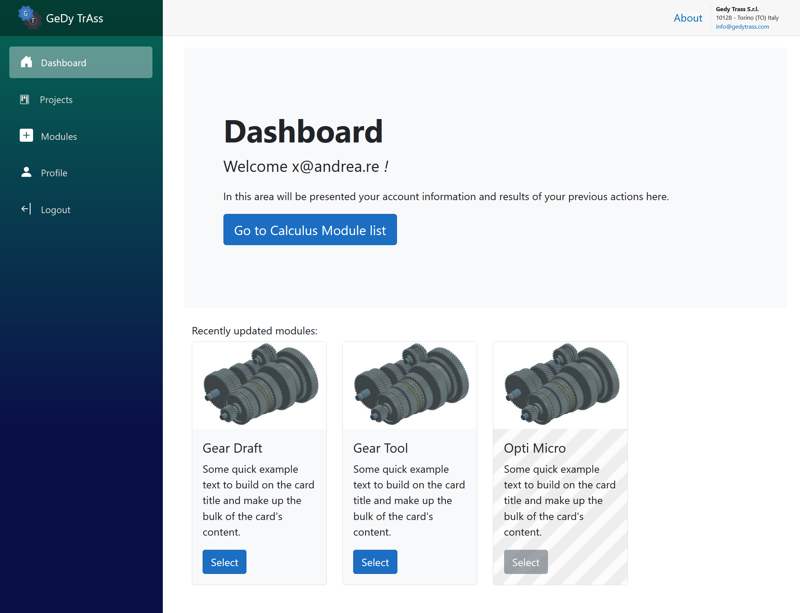Click the Profile person icon

26,172
